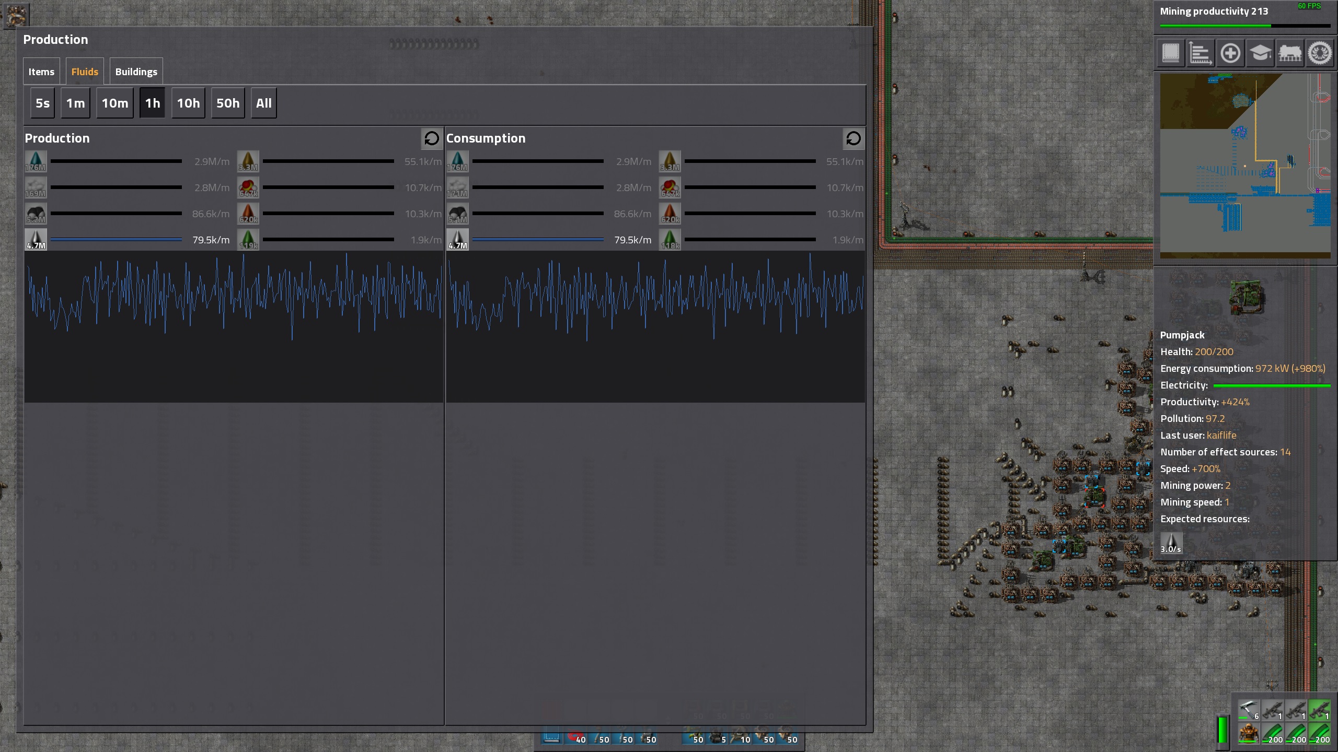Image resolution: width=1338 pixels, height=752 pixels.
Task: Open the trains overview button
Action: point(1290,53)
